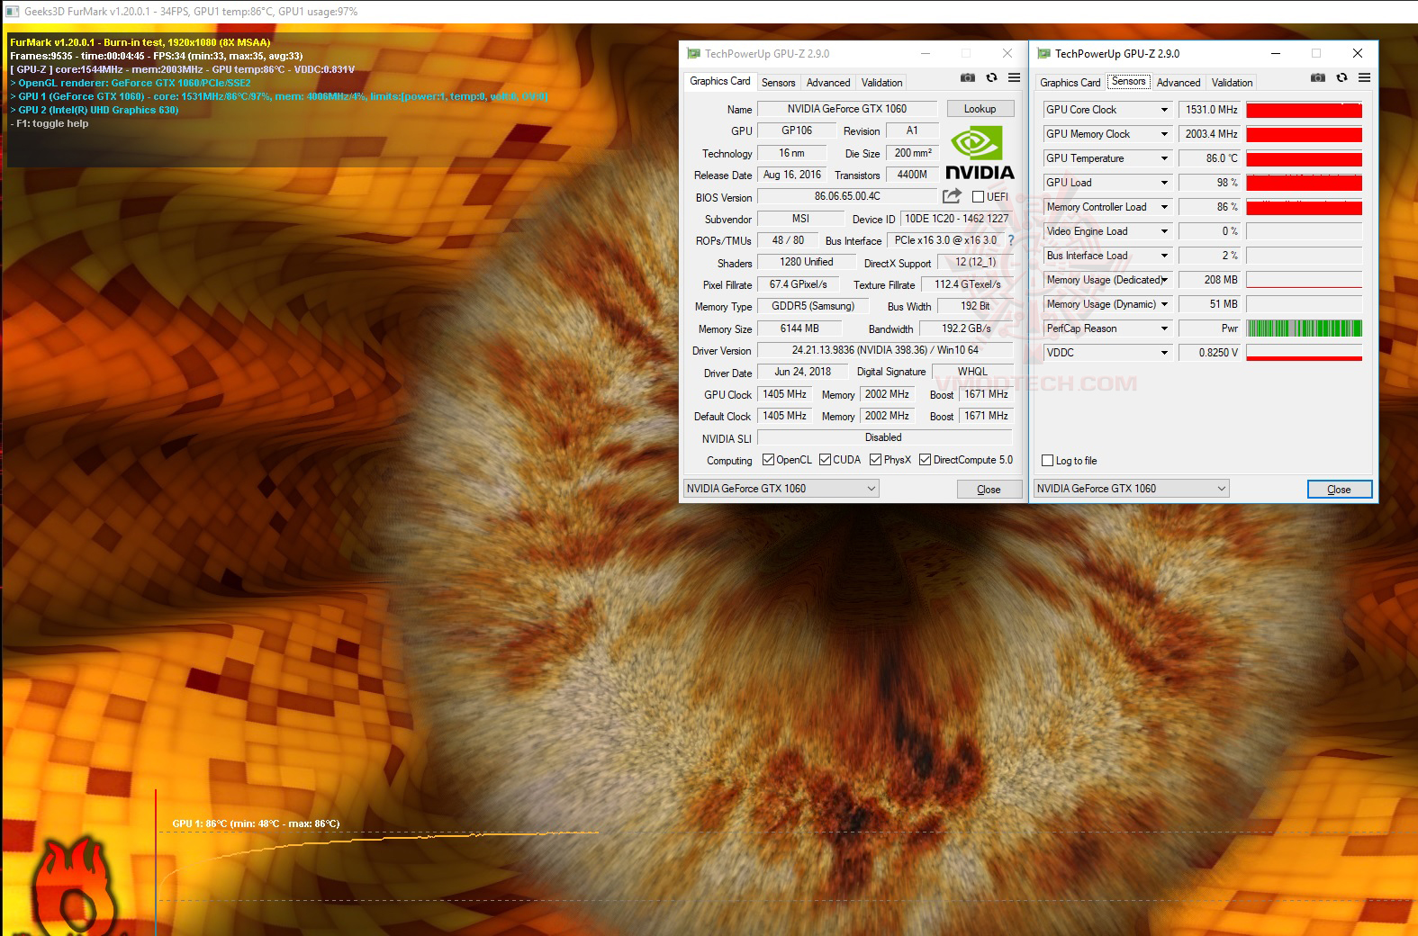Click the GPU Load red graph
This screenshot has width=1418, height=936.
tap(1304, 183)
